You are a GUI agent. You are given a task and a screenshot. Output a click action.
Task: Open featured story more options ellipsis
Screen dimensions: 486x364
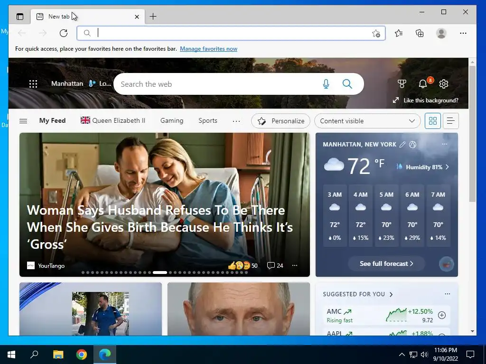[295, 265]
